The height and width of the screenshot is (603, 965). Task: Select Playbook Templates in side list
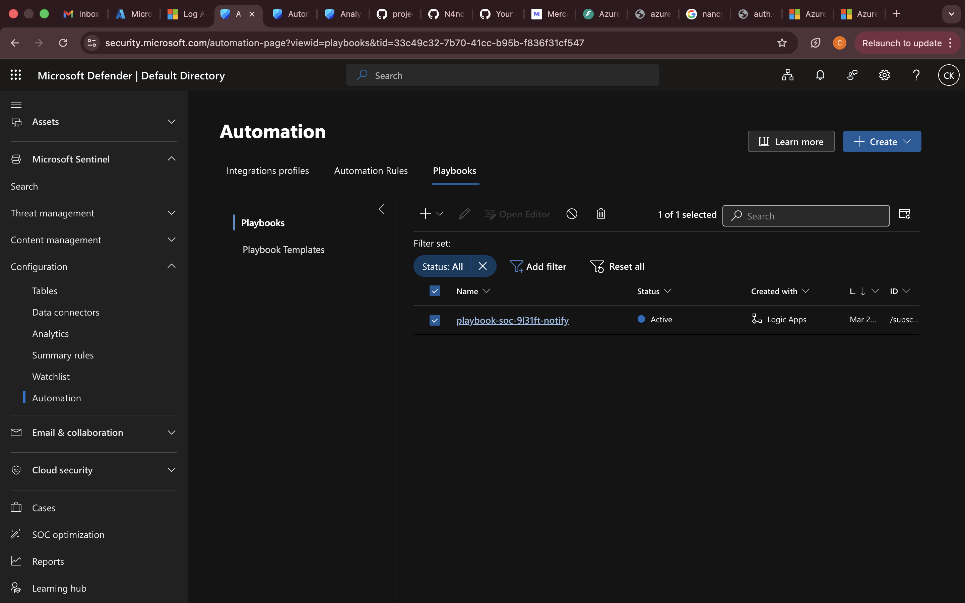click(283, 250)
